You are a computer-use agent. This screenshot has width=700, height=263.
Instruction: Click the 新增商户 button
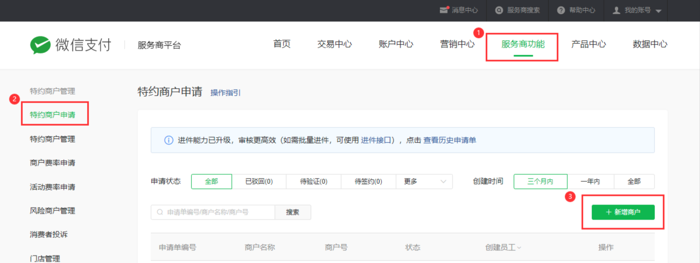623,212
